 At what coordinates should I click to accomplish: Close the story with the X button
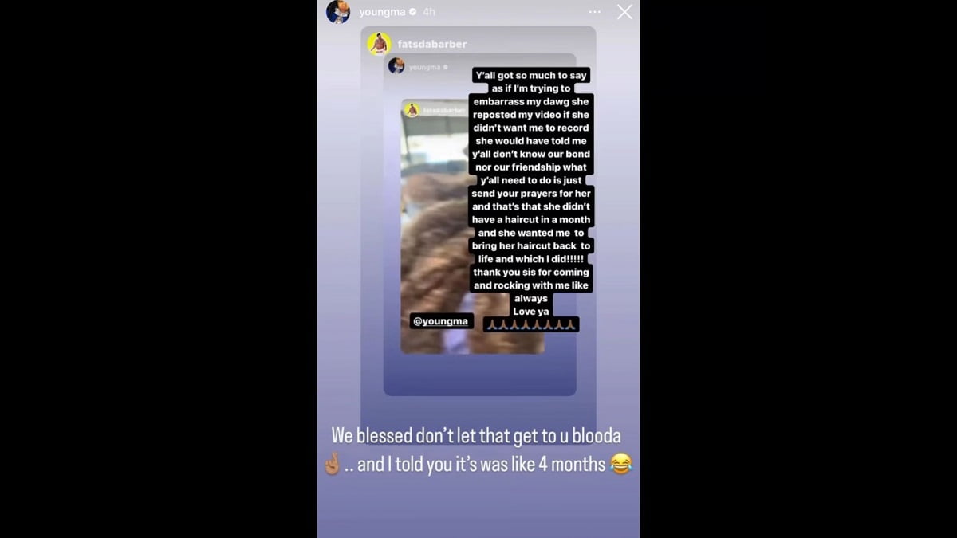click(x=624, y=12)
